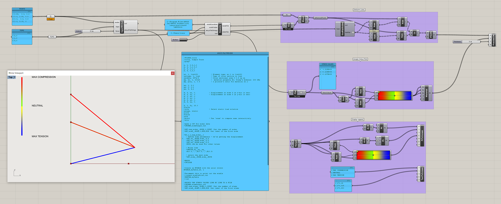The width and height of the screenshot is (501, 204).
Task: Click NEUTRAL label in Rhino Viewport
Action: point(37,106)
